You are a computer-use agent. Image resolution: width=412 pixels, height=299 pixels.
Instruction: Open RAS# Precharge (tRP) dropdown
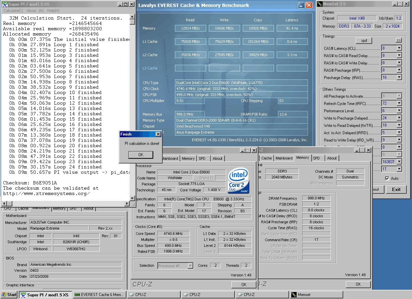point(399,70)
